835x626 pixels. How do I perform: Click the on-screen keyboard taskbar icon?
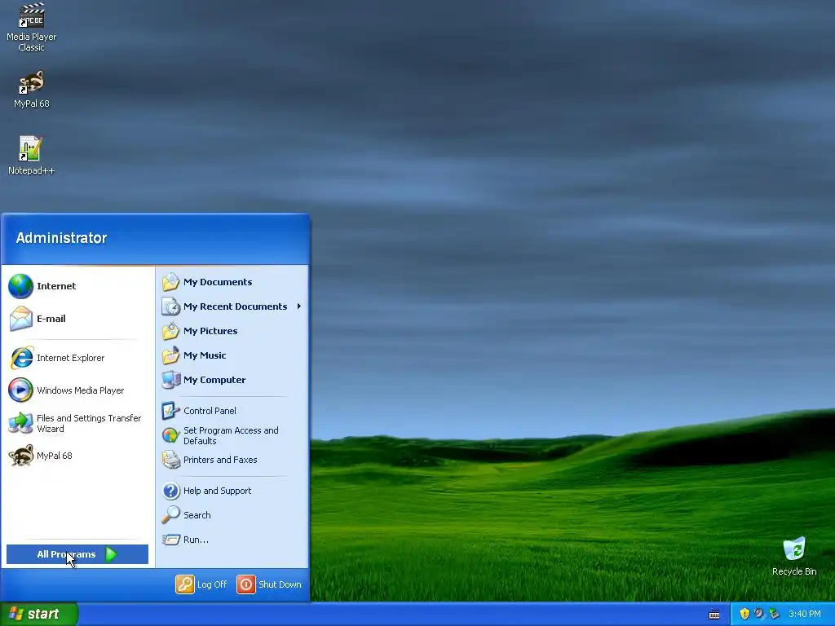[x=714, y=615]
